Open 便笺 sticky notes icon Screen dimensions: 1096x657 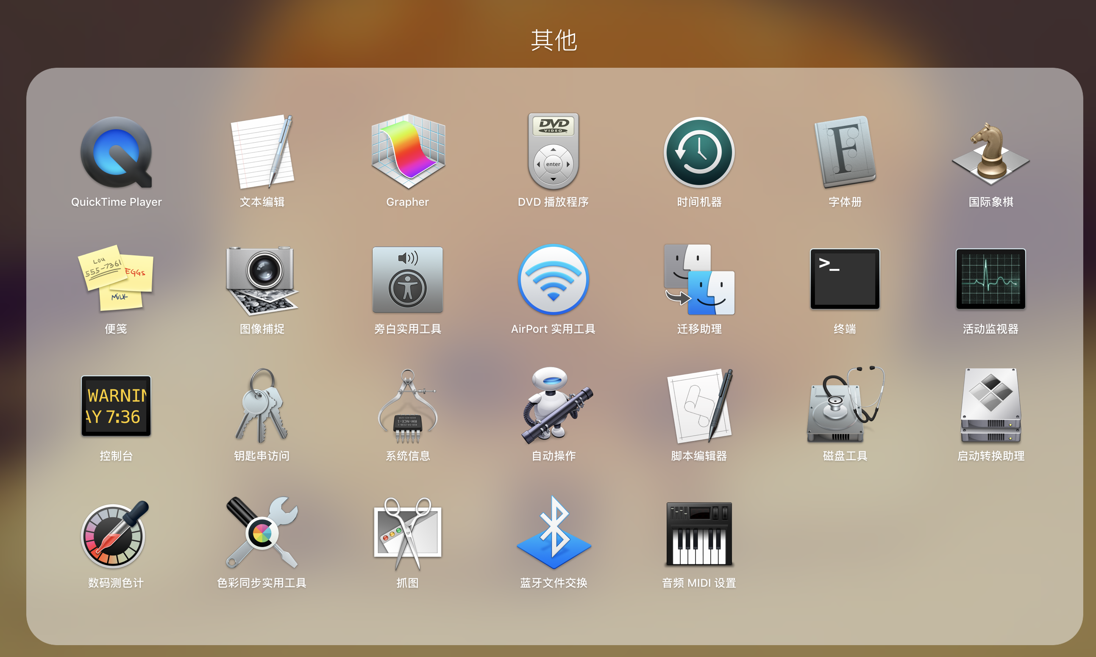click(x=116, y=278)
